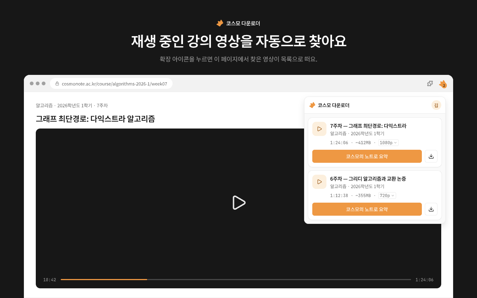Click the address bar URL field
Screen dimensions: 477x298
111,83
